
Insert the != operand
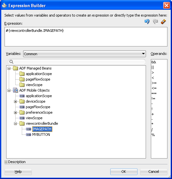coord(153,98)
